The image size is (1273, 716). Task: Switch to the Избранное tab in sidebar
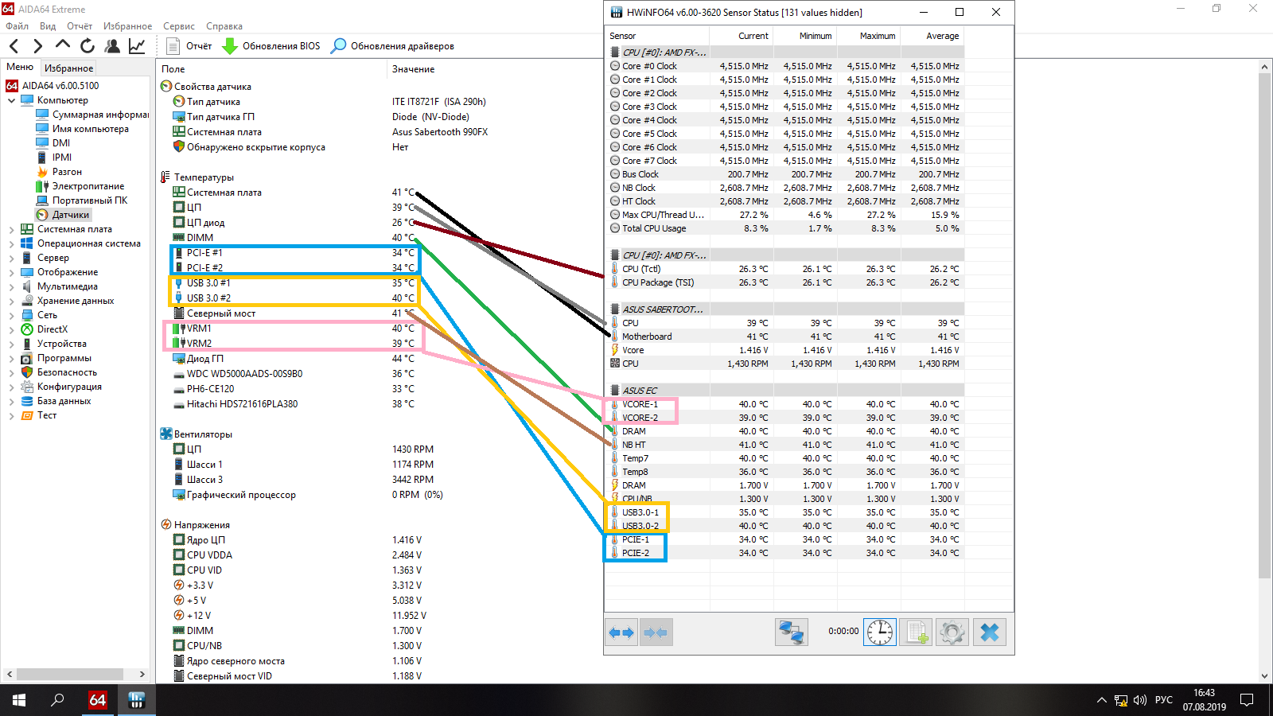pos(68,68)
